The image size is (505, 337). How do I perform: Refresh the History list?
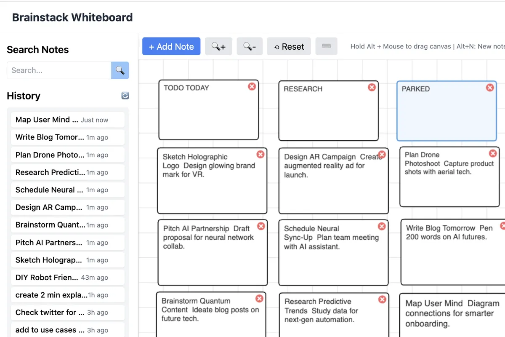click(125, 96)
